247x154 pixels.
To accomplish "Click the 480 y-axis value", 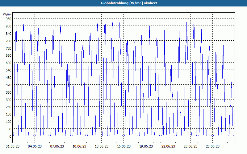I will 8,78.
